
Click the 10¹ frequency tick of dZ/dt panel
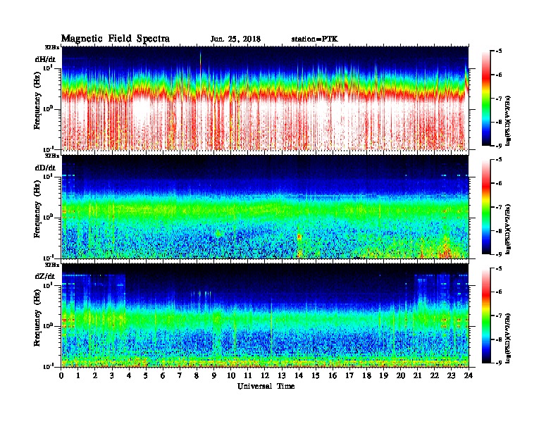[49, 285]
